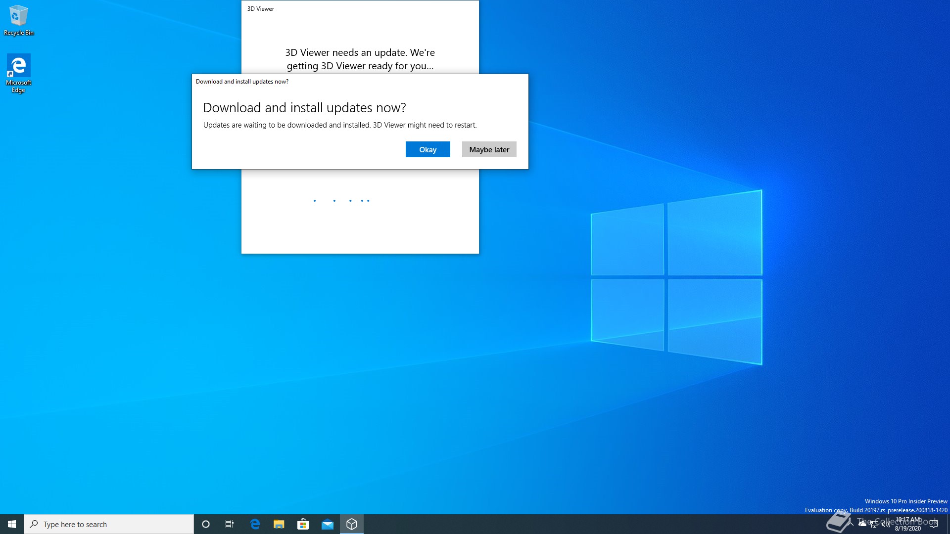
Task: Select the Microsoft Edge desktop shortcut
Action: [18, 73]
